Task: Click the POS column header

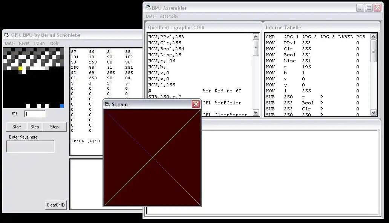Action: [x=361, y=37]
